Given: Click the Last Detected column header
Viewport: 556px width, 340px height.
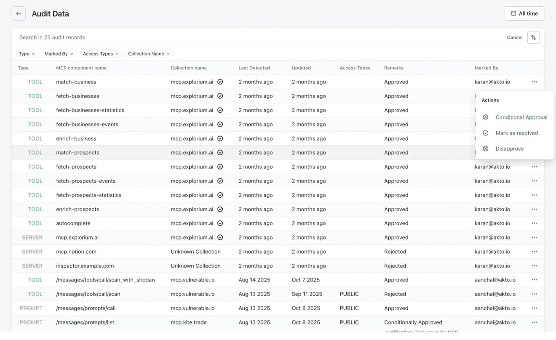Looking at the screenshot, I should tap(254, 68).
